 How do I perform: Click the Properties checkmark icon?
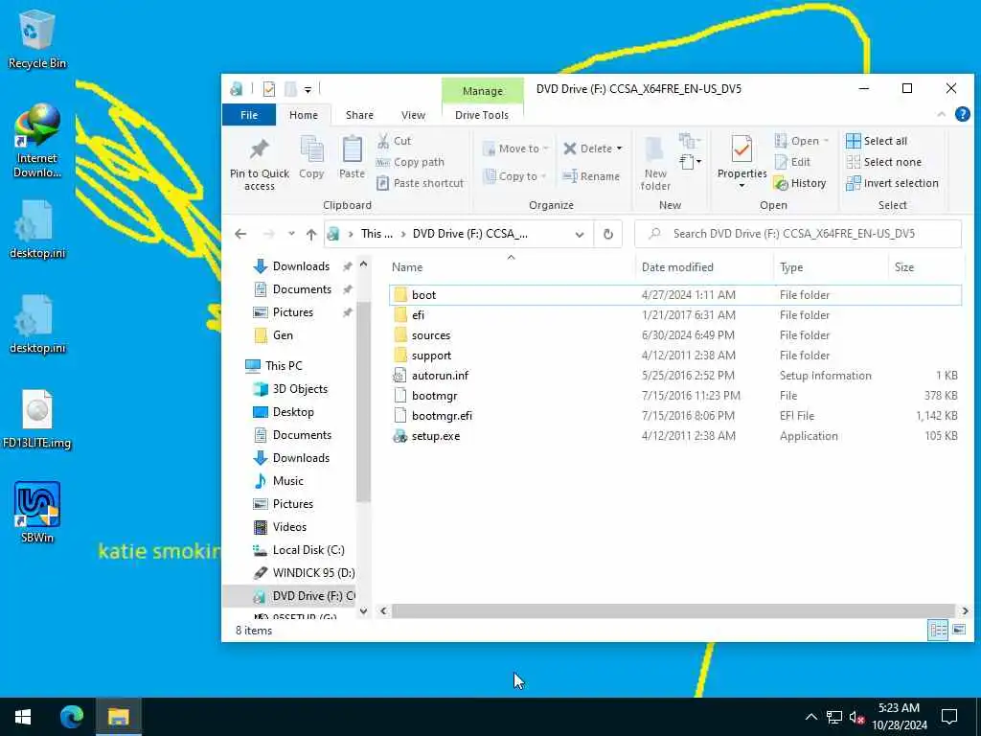[x=742, y=150]
